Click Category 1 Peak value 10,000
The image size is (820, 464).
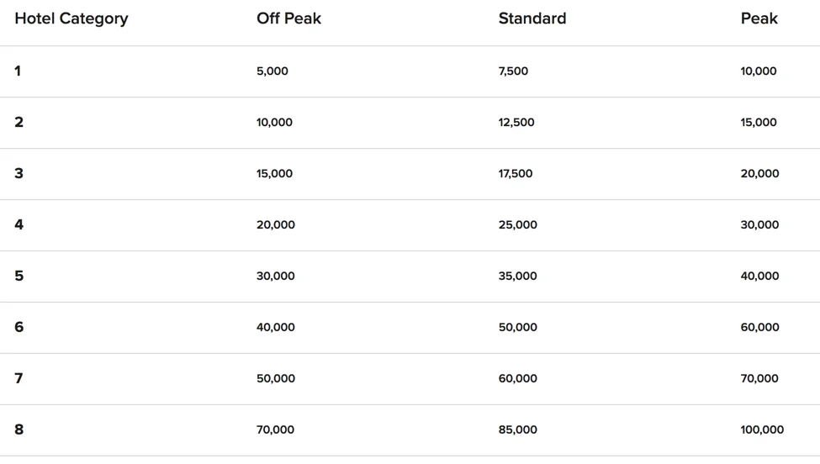tap(758, 71)
